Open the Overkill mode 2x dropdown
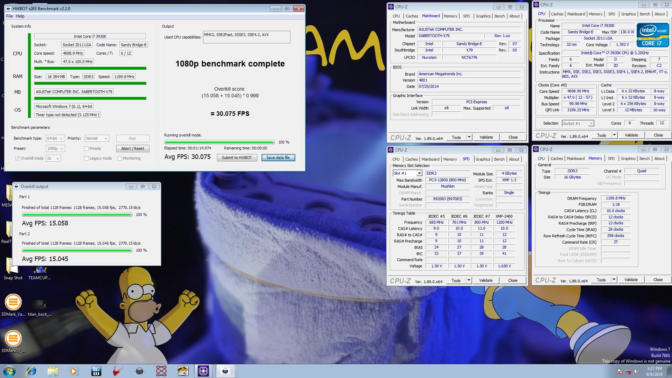Viewport: 672px width, 378px height. tap(53, 158)
